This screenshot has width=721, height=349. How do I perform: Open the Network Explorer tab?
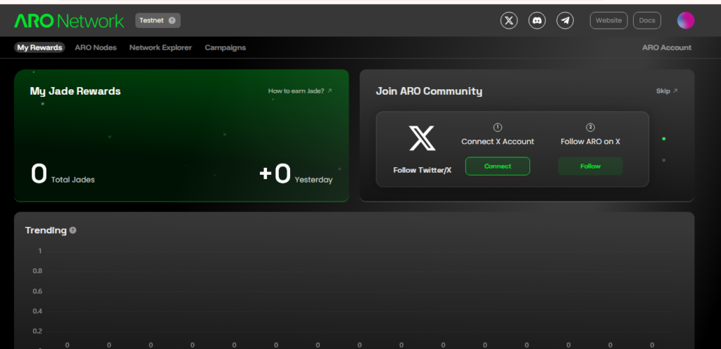(161, 48)
